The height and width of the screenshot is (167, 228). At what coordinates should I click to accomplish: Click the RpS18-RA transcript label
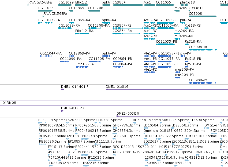click(x=193, y=42)
